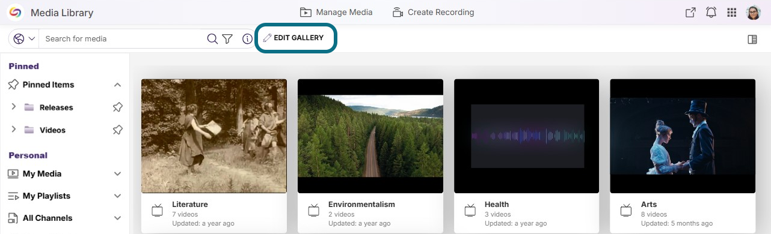Screen dimensions: 771x234
Task: Unpin the Videos folder
Action: pyautogui.click(x=118, y=130)
